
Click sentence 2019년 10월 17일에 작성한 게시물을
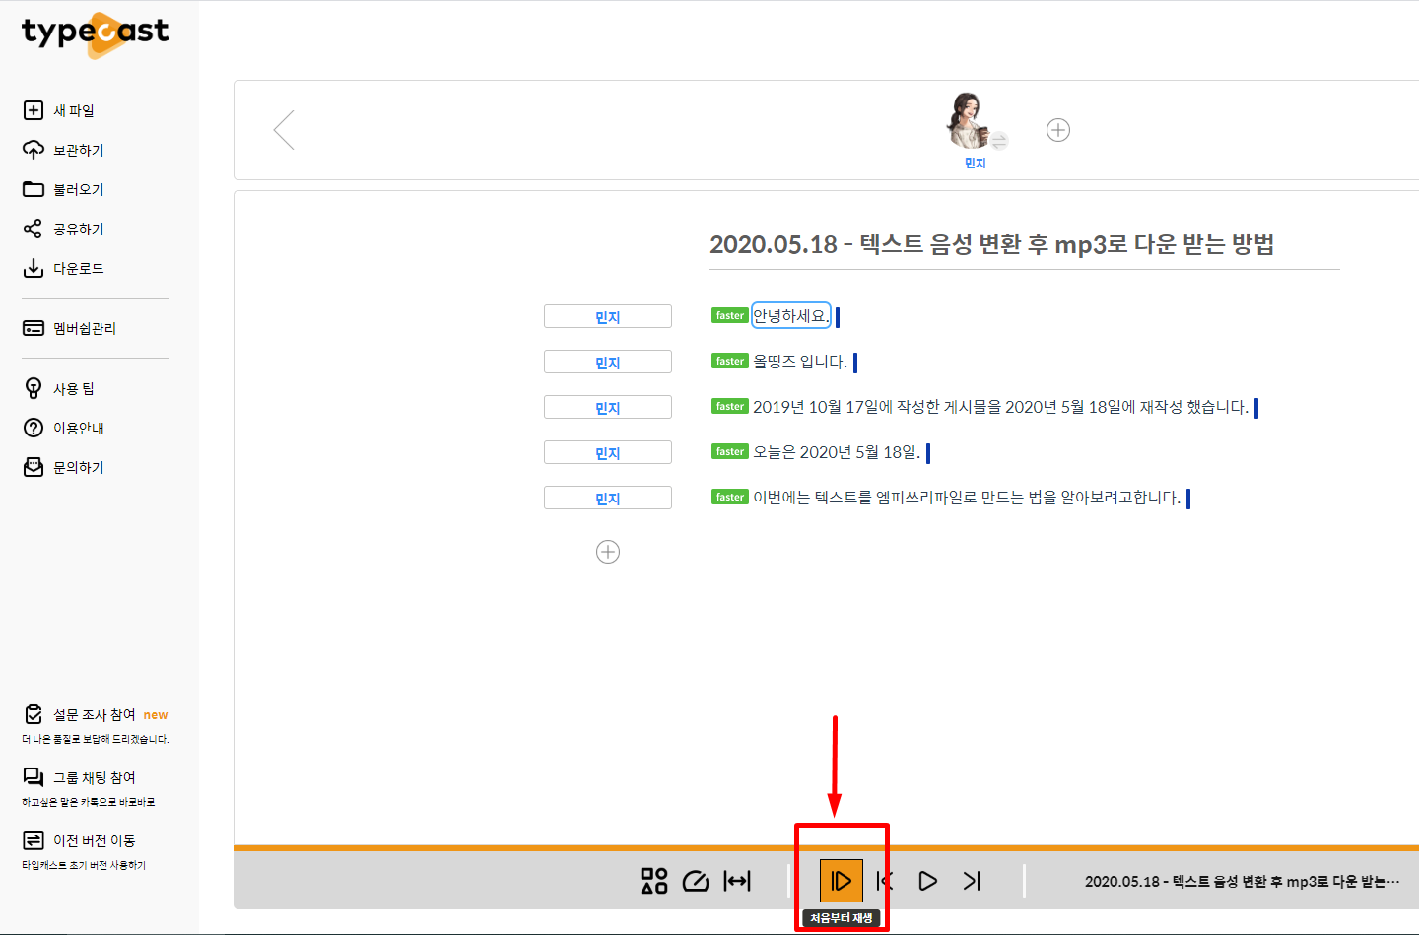(1000, 407)
